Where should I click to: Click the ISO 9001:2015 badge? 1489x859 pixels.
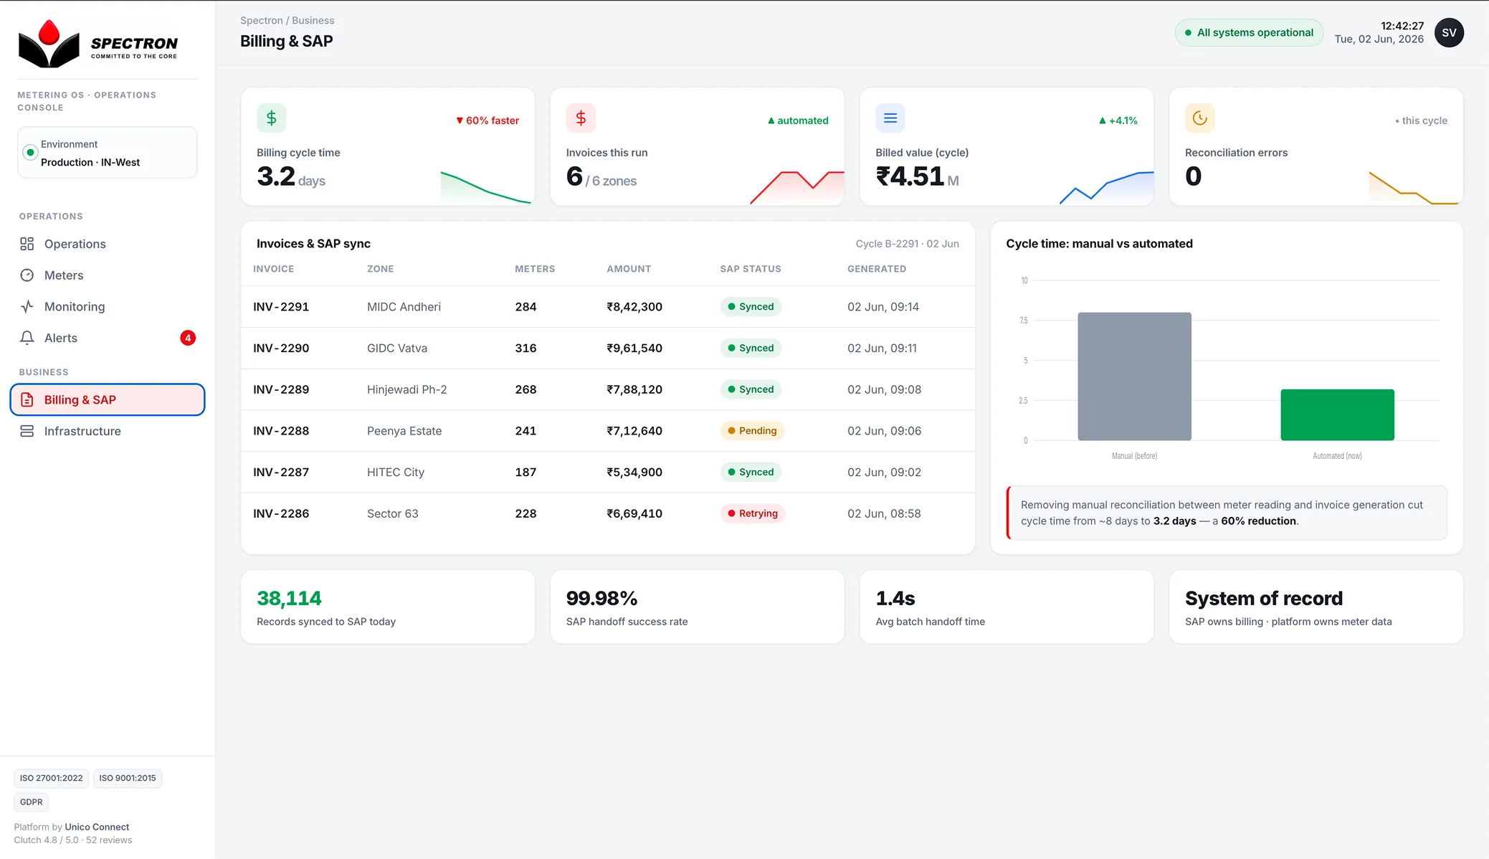(128, 778)
